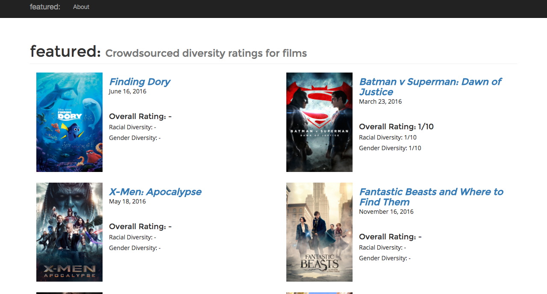Click the March 23, 2016 release date
The image size is (547, 294).
380,102
